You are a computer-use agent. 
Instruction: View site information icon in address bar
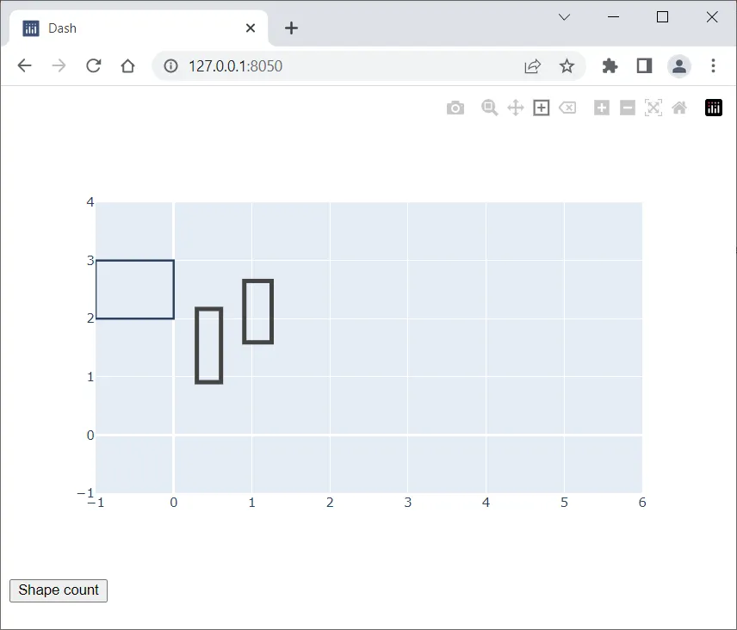[170, 65]
